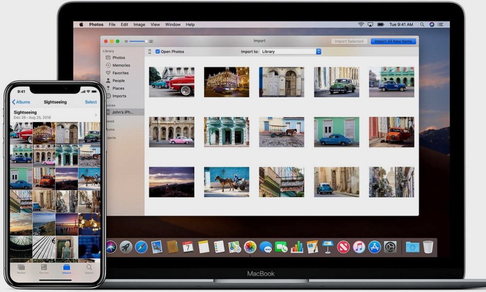Open FaceTime icon in dock
This screenshot has width=486, height=292.
click(x=281, y=247)
